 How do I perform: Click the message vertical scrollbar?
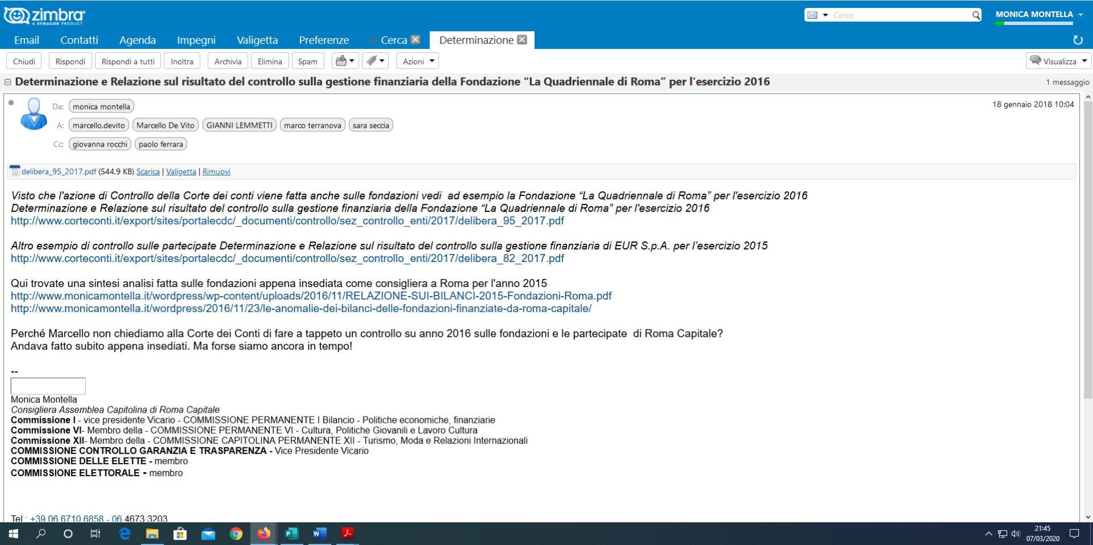(x=1087, y=250)
